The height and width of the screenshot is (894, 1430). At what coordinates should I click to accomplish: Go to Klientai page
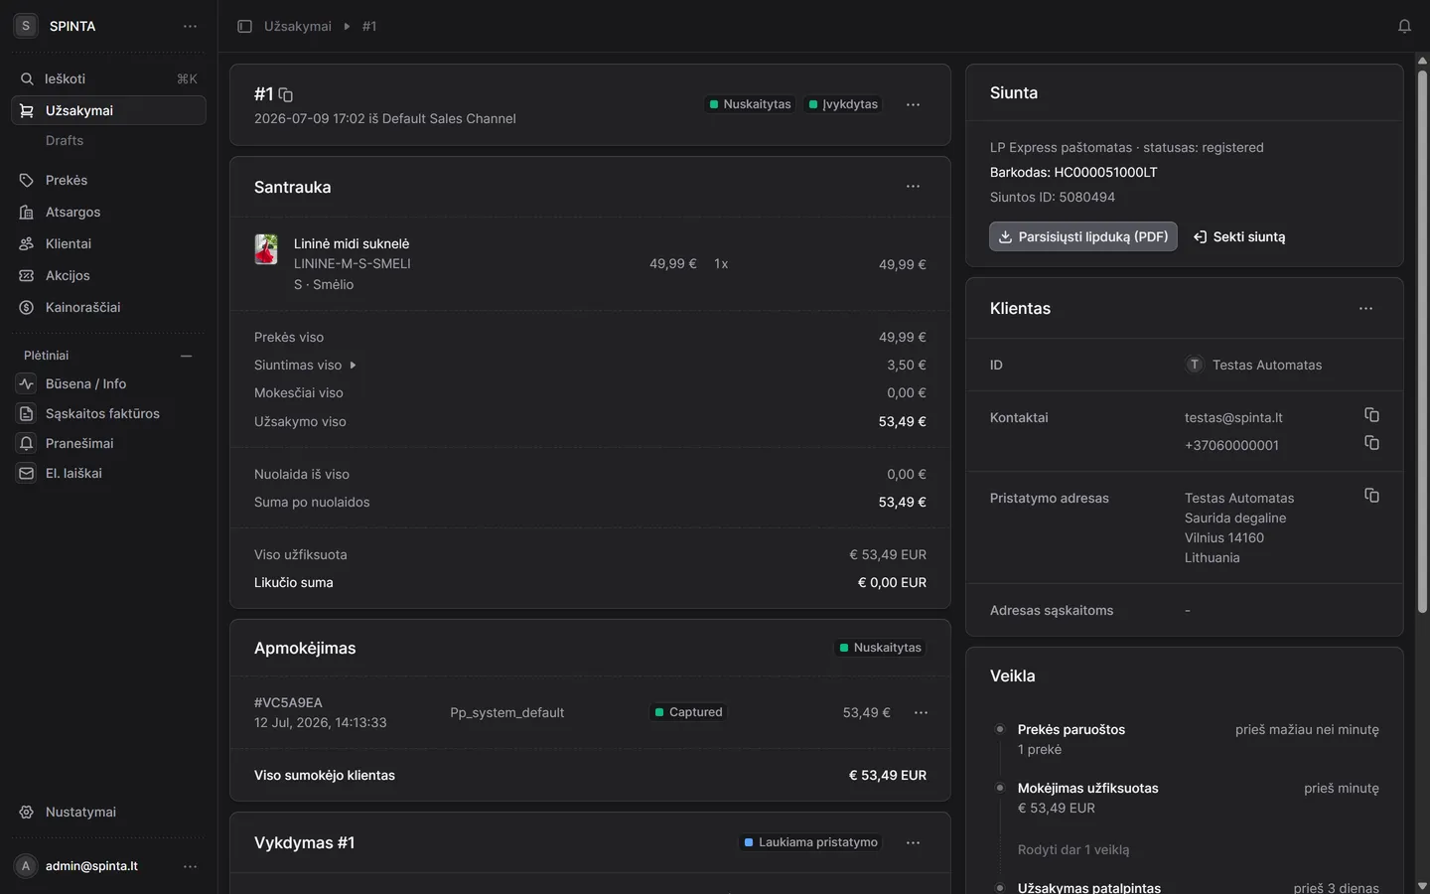click(x=108, y=243)
